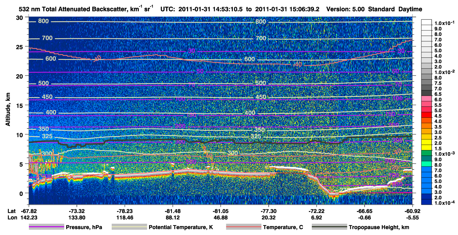Click latitude value '-81.48'

[172, 211]
